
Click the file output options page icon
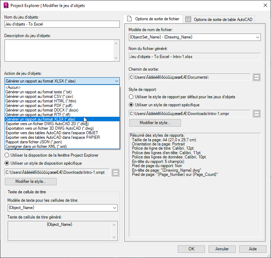click(129, 19)
